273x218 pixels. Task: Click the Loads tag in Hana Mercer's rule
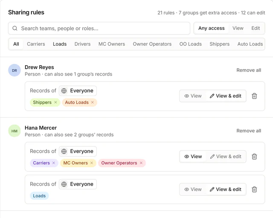pos(39,196)
